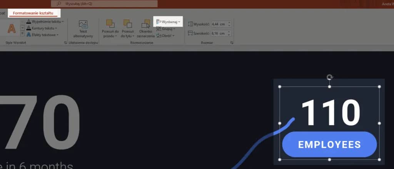The image size is (394, 169).
Task: Click the large gray 70 number
Action: [x=40, y=122]
